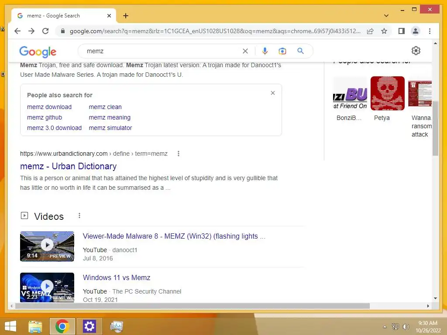Open the Chrome side panel

pyautogui.click(x=402, y=31)
